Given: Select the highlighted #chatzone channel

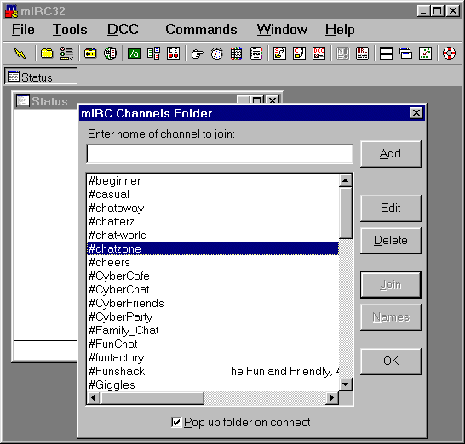Looking at the screenshot, I should 213,248.
